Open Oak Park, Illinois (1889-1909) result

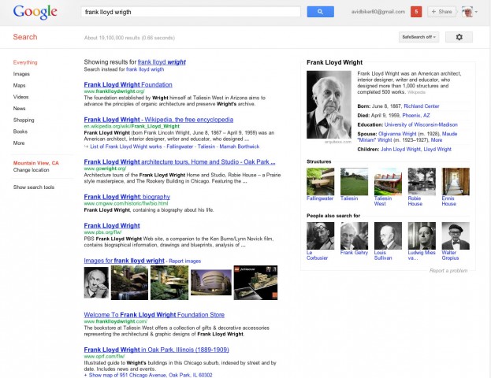click(x=156, y=350)
